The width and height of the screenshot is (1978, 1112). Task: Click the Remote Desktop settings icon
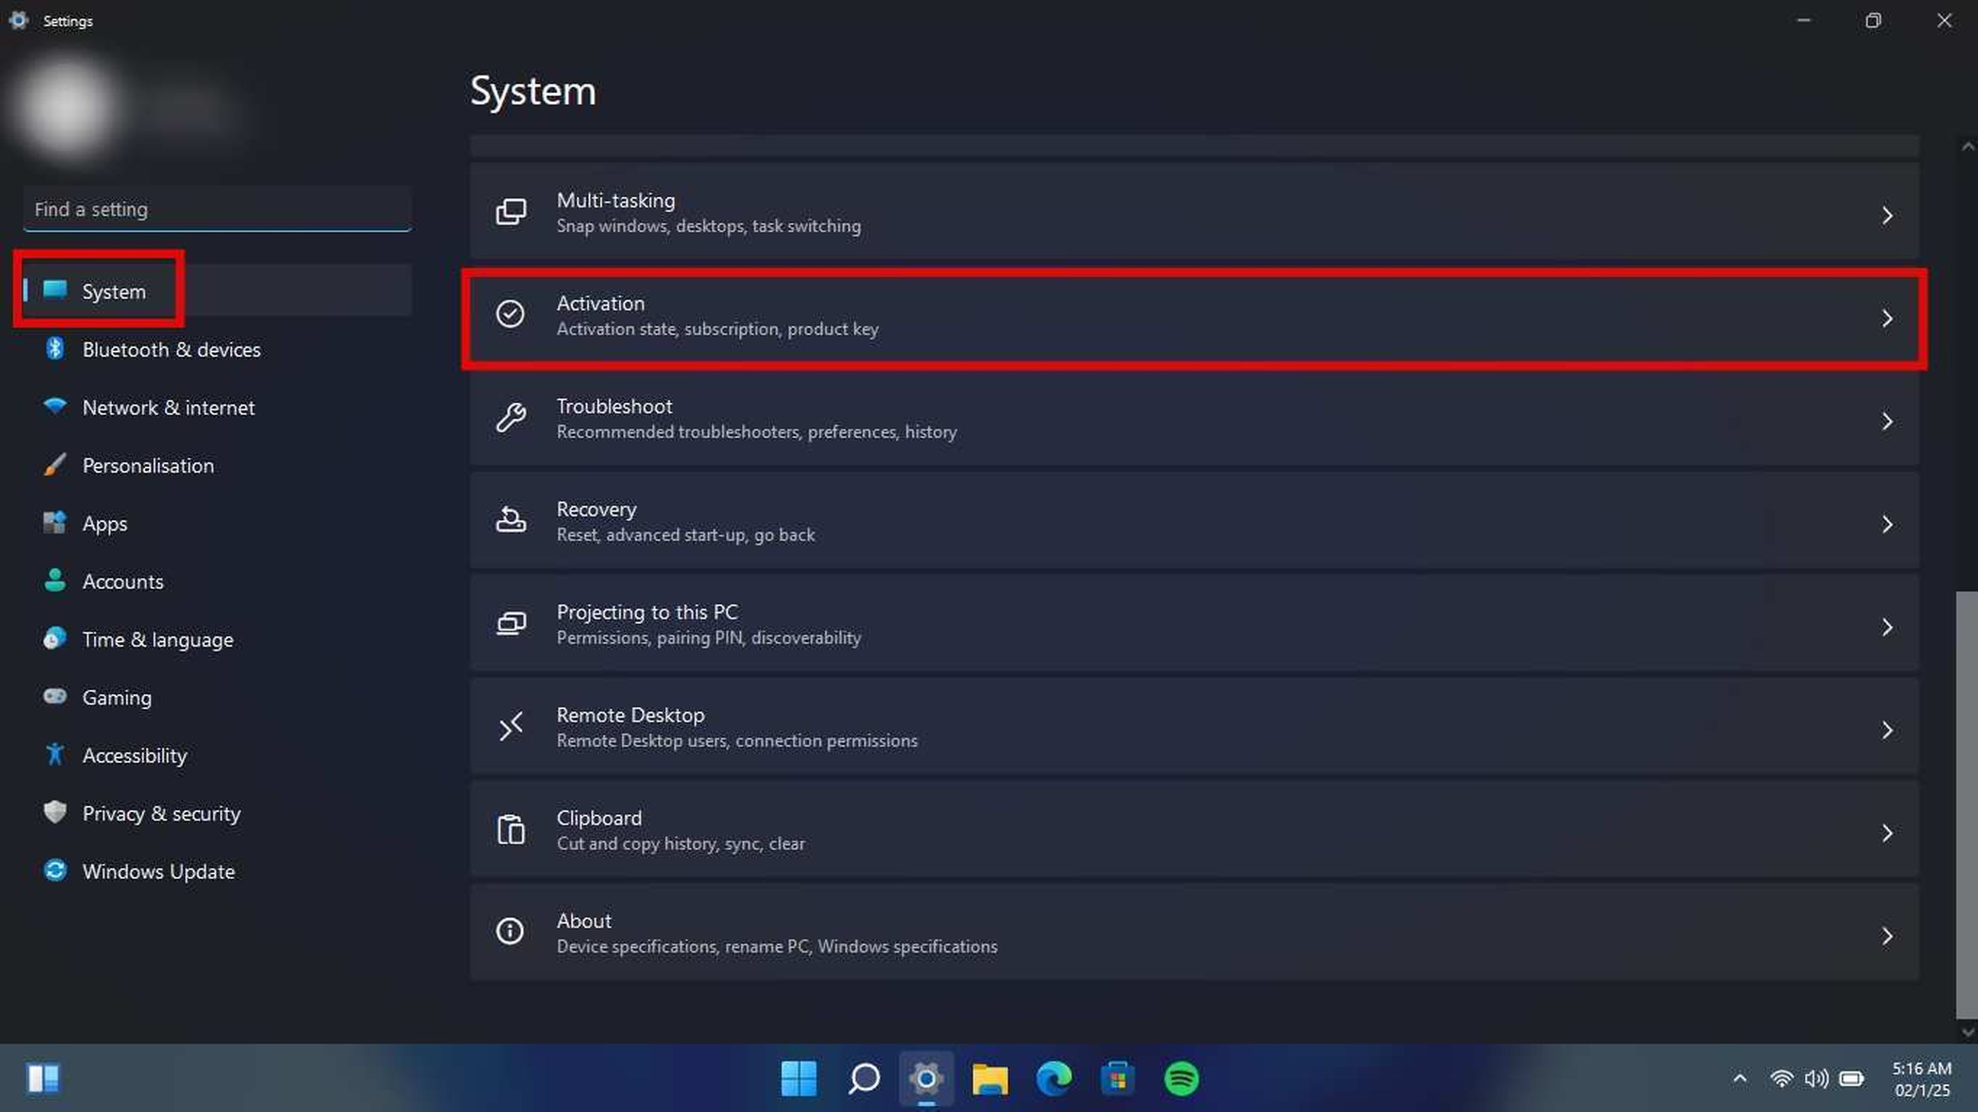click(512, 726)
